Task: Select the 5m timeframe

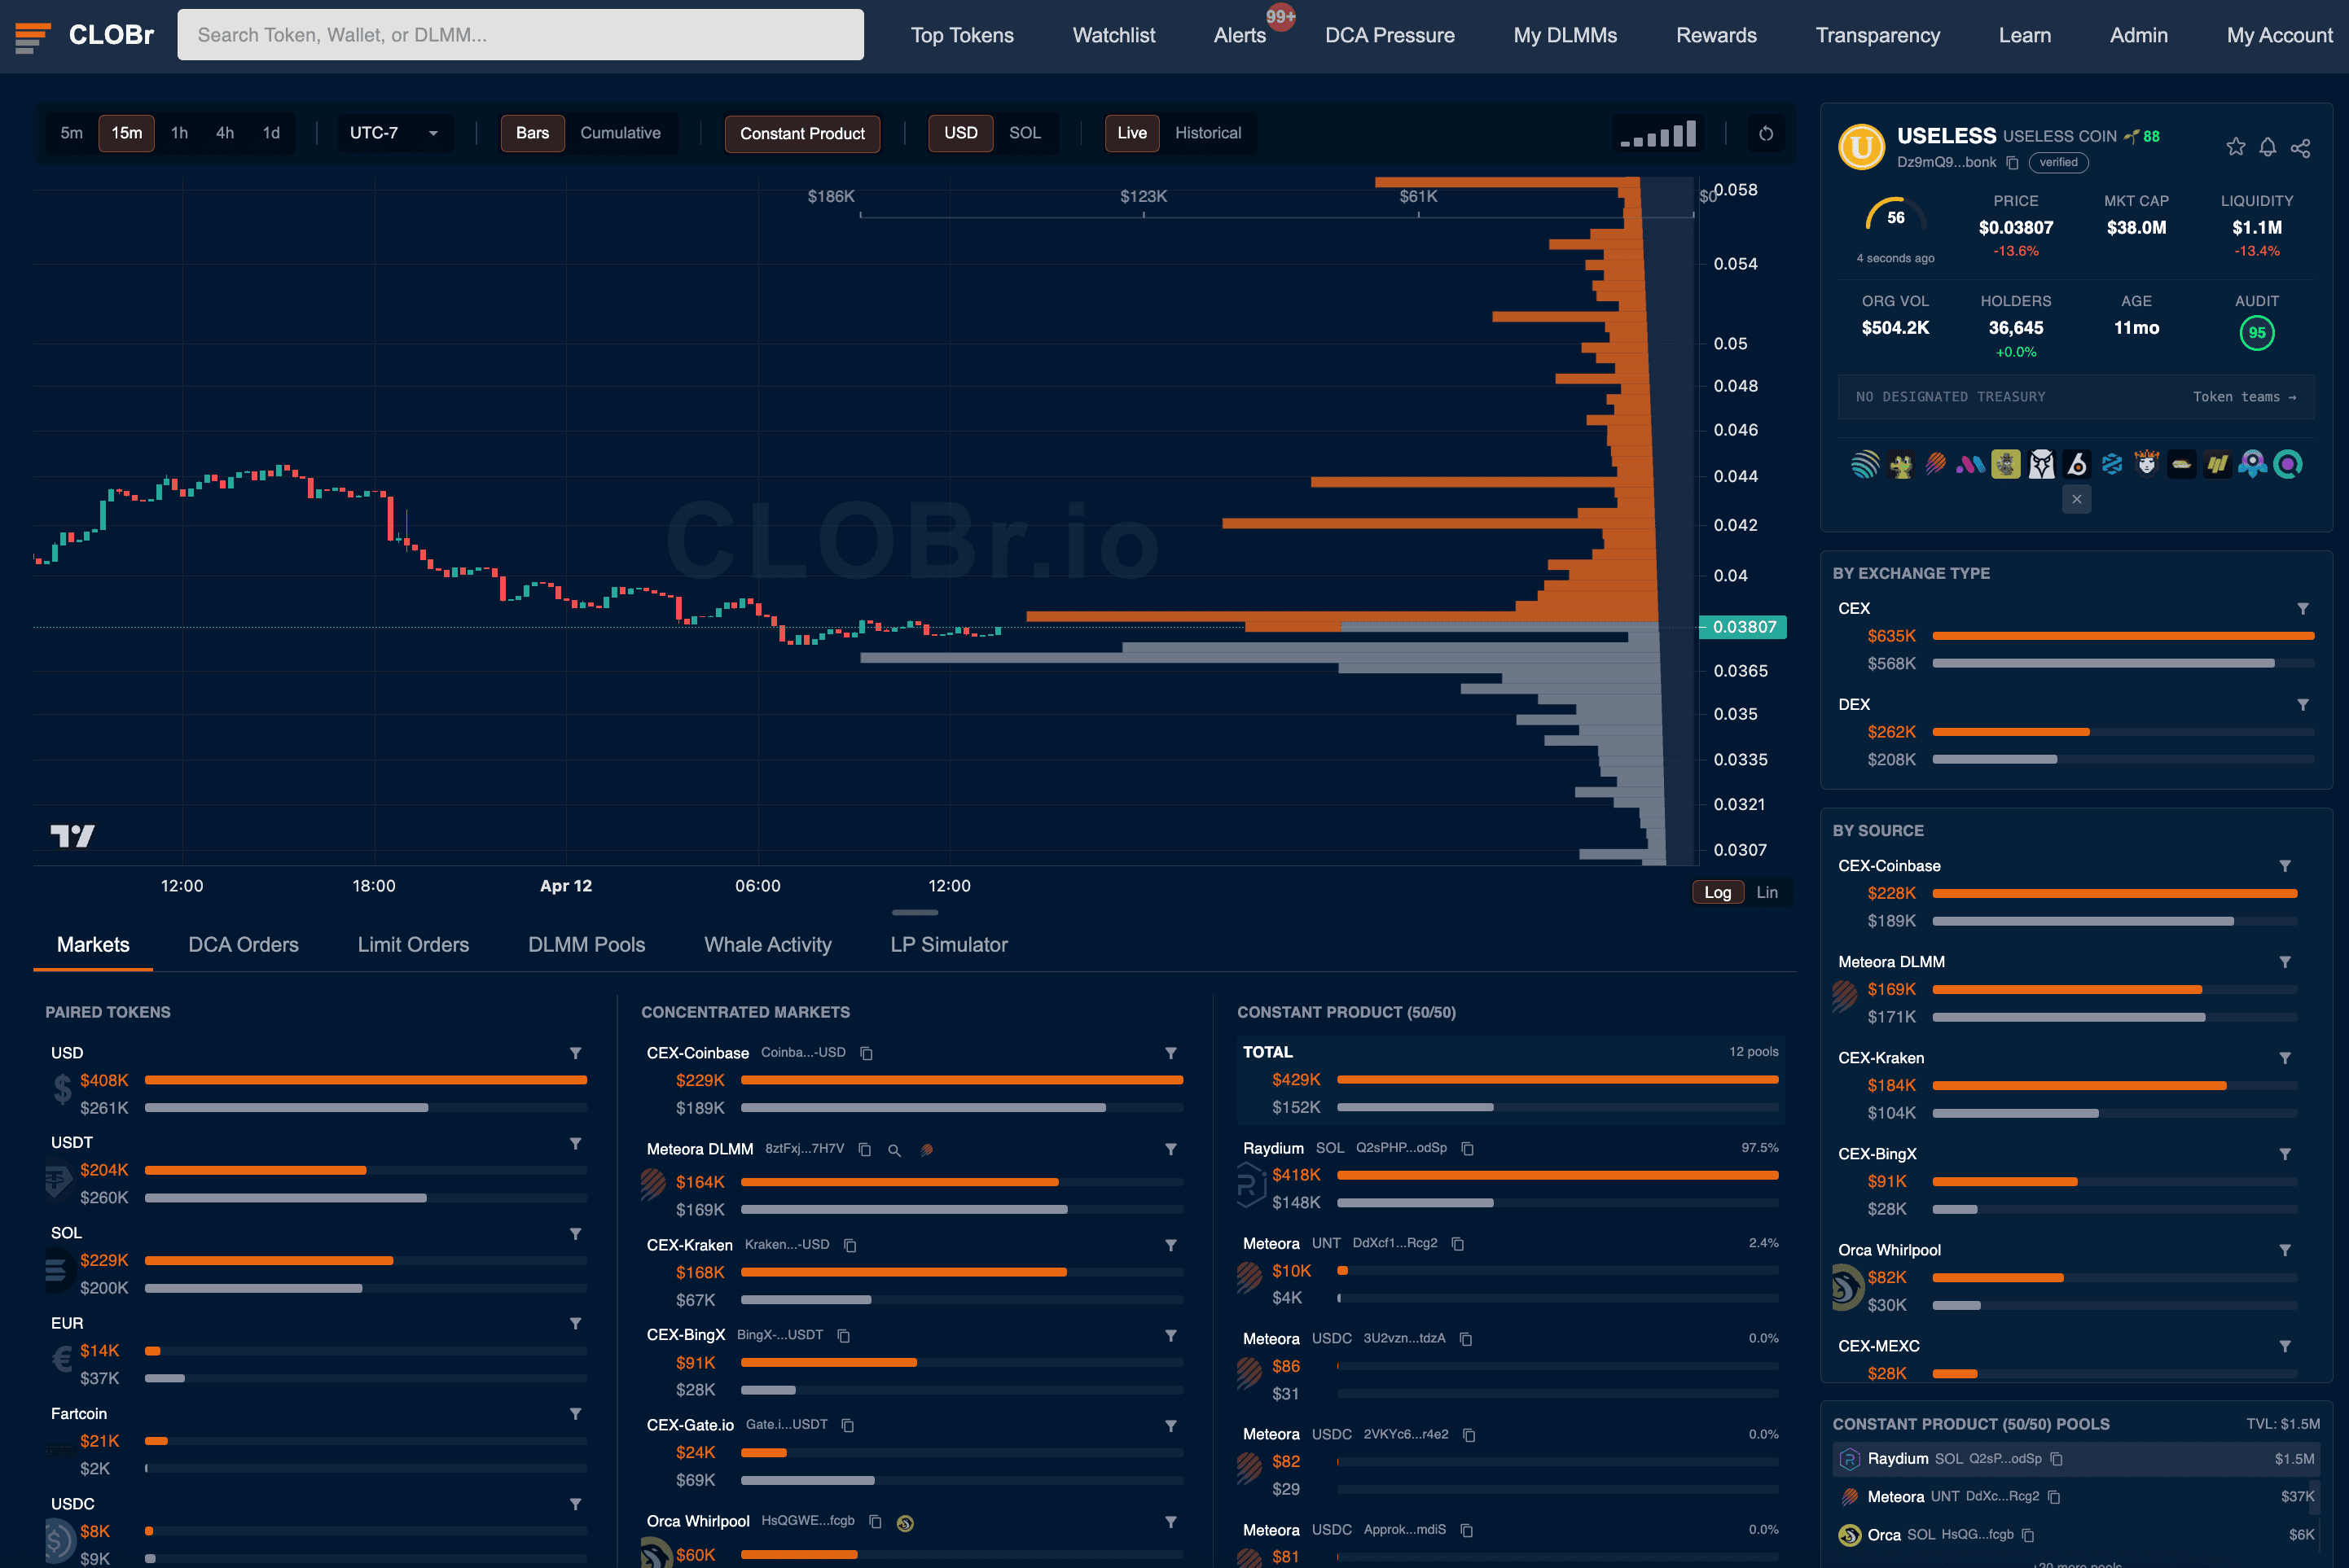Action: [x=71, y=133]
